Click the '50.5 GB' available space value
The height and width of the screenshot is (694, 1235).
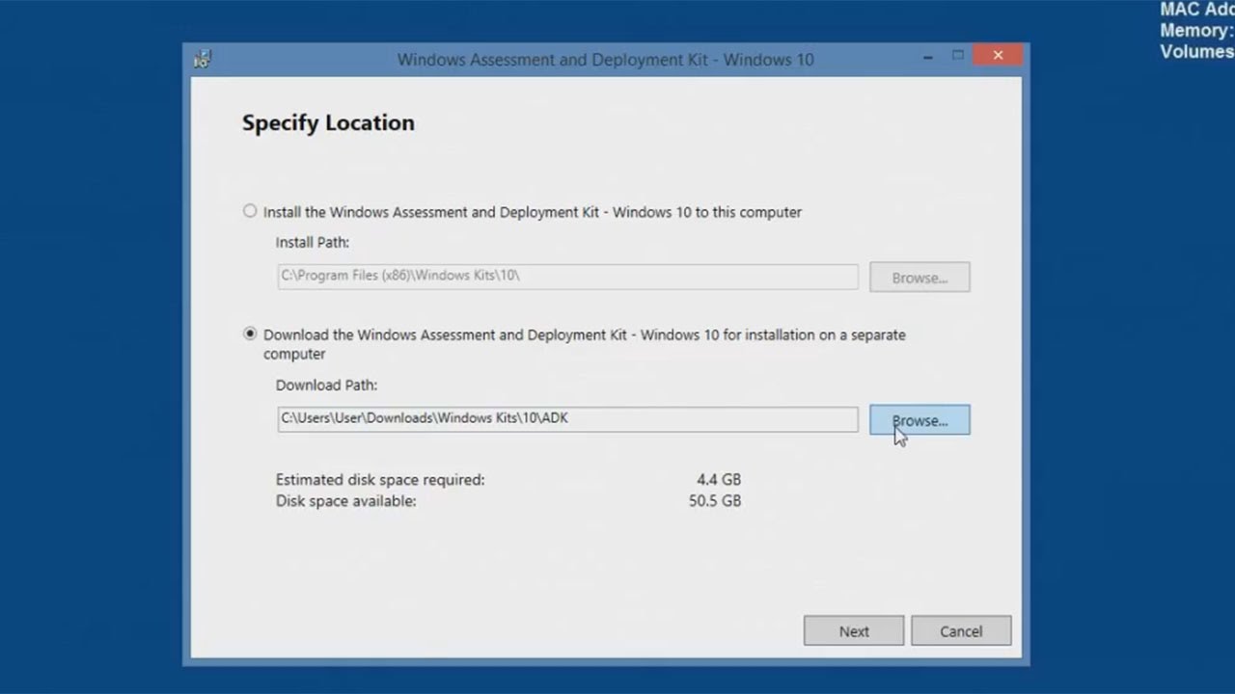click(x=715, y=501)
